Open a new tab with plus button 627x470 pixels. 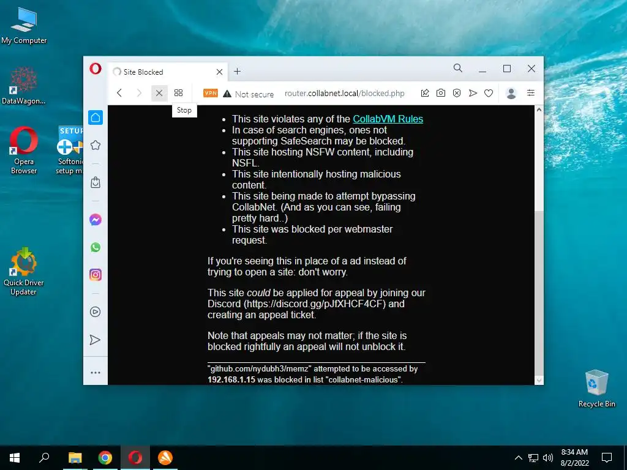click(x=237, y=71)
